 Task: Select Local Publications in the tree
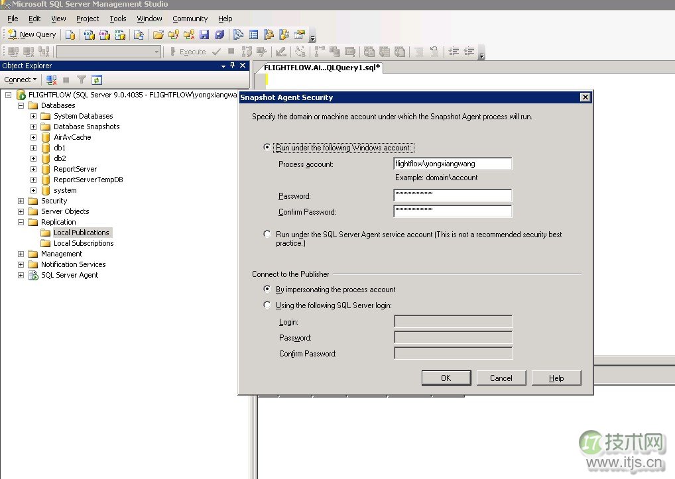click(x=82, y=233)
